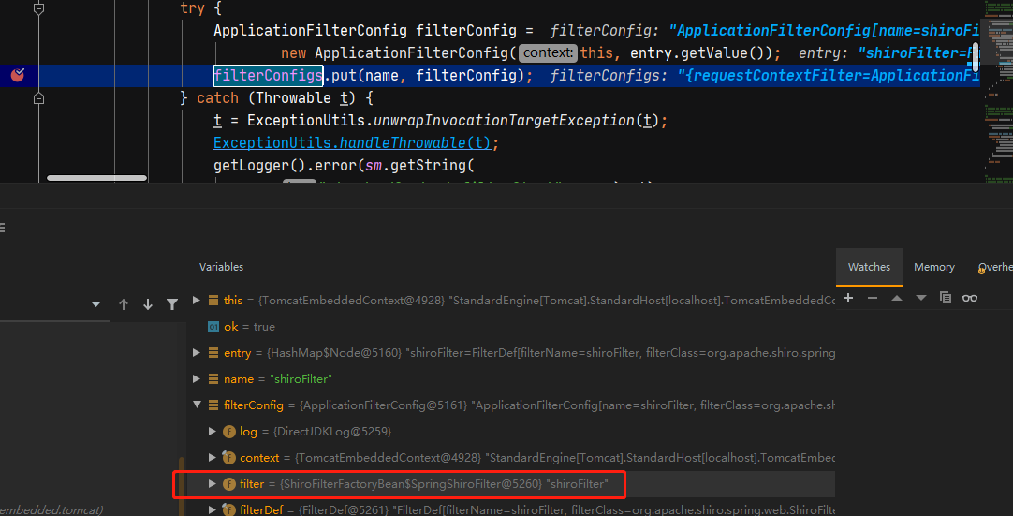Move watch up with the up triangle

point(897,298)
